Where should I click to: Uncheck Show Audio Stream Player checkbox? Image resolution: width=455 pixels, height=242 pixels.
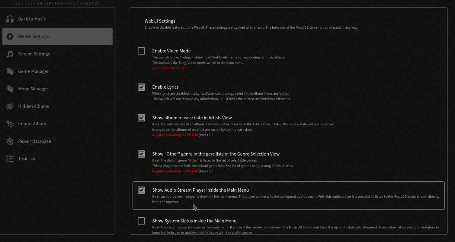(141, 190)
